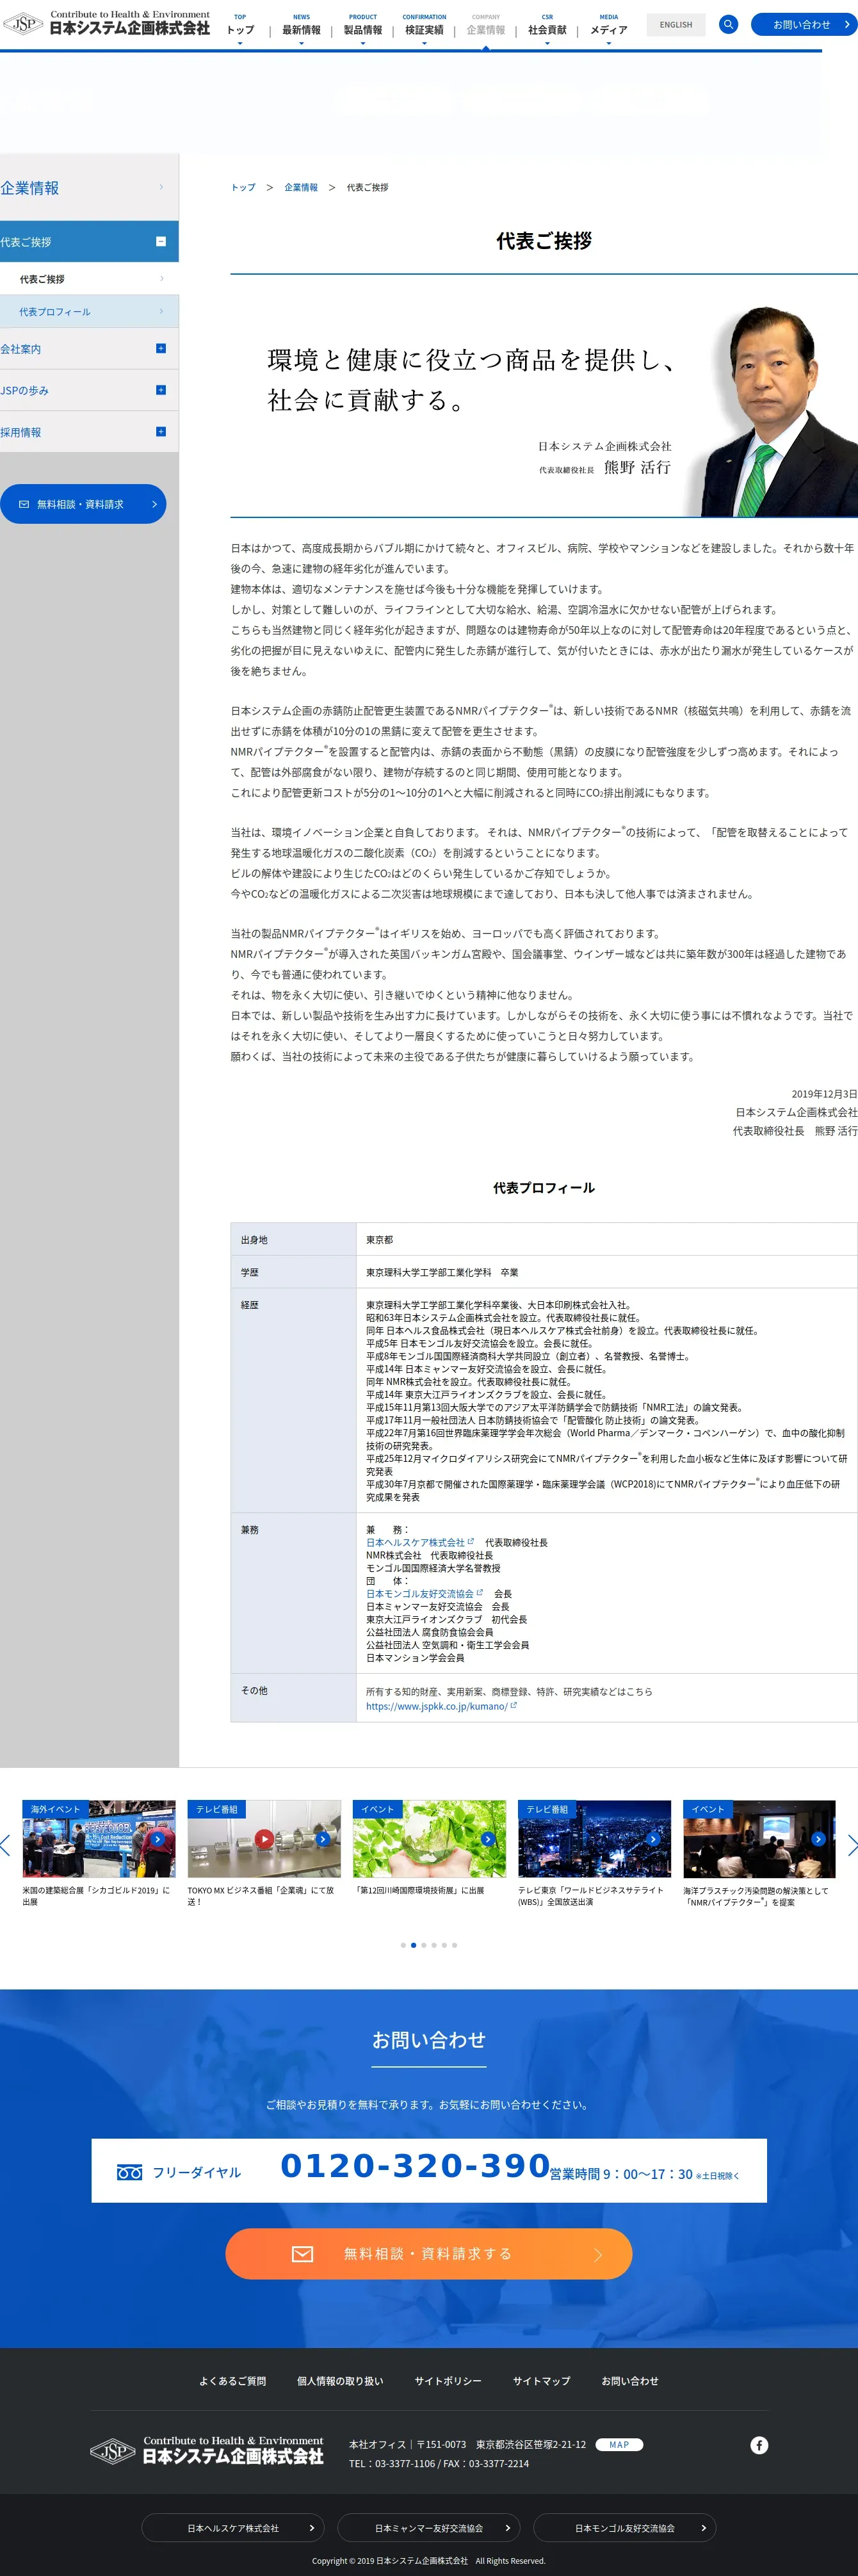Play the TOKYO MX 企業魂 video thumbnail
This screenshot has width=858, height=2576.
(264, 1839)
